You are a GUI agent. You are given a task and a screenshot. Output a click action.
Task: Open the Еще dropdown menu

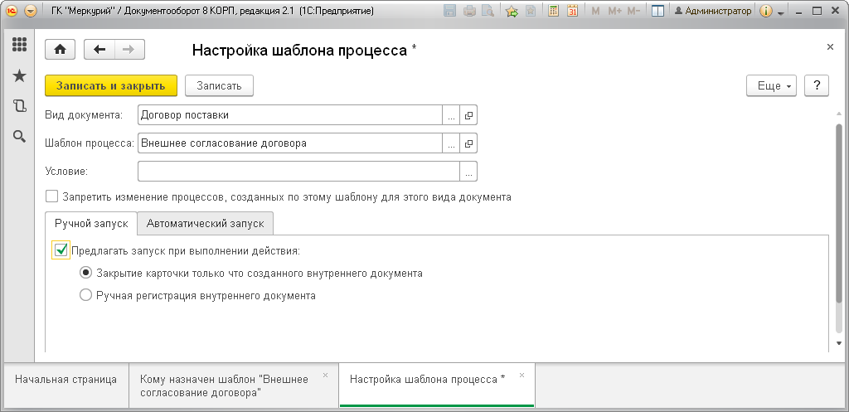coord(772,85)
